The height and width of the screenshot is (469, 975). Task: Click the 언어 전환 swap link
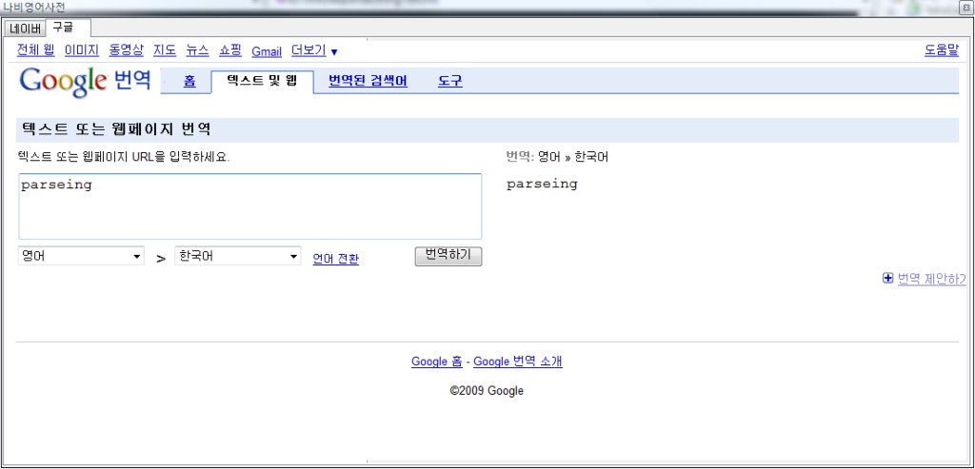[336, 259]
